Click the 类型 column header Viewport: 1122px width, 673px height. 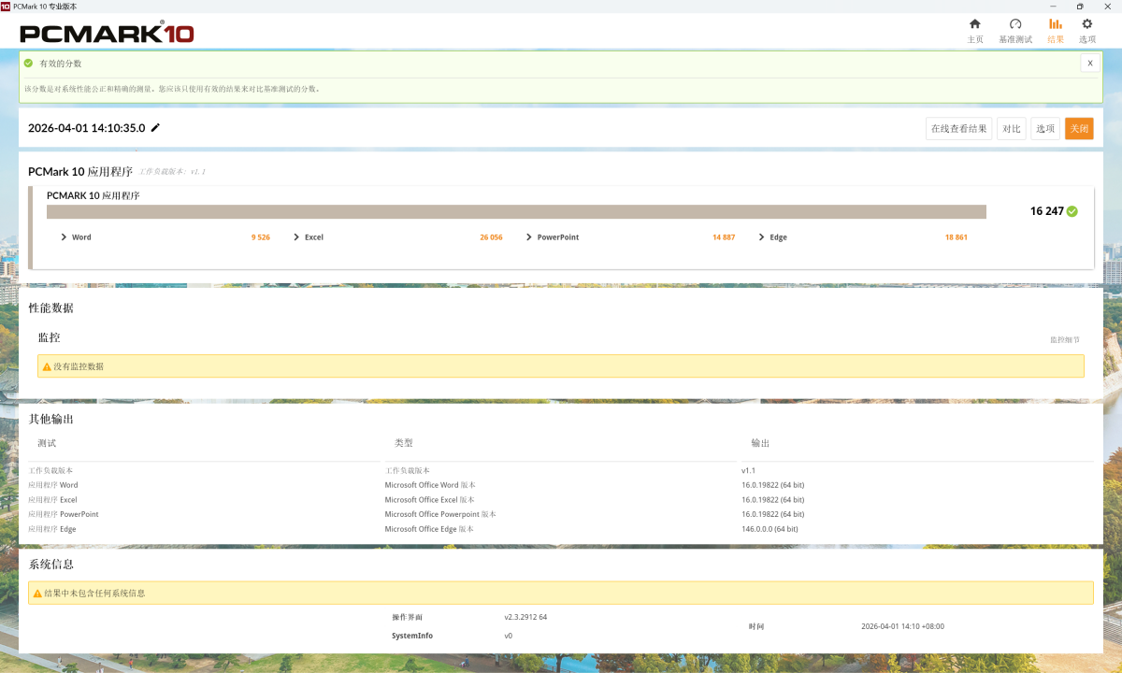click(403, 443)
